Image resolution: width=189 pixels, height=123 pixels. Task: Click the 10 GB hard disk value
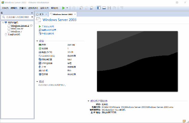click(70, 52)
